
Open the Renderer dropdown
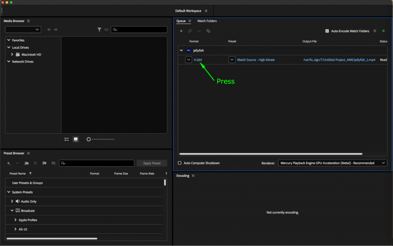332,163
